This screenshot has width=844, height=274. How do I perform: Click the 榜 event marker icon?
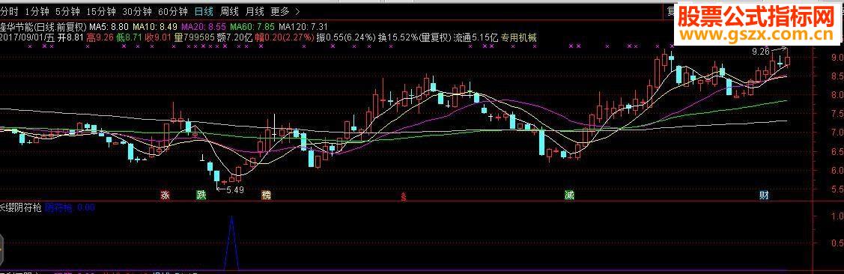coord(266,195)
